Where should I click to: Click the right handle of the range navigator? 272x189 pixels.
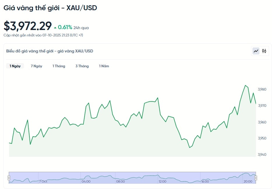[256, 178]
